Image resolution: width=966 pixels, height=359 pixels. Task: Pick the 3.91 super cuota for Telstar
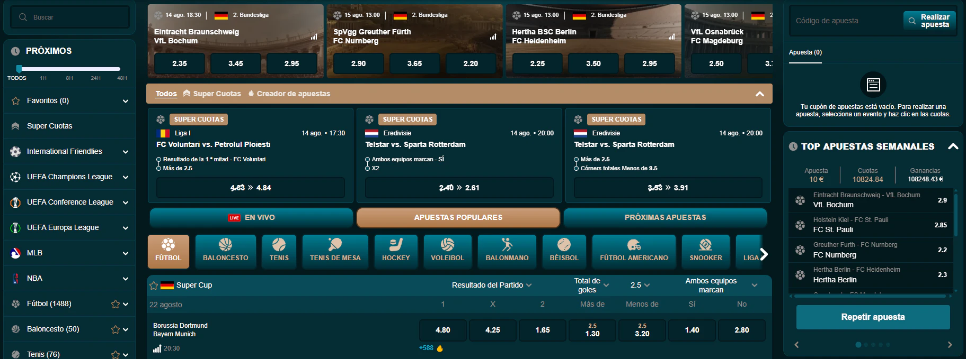(668, 188)
